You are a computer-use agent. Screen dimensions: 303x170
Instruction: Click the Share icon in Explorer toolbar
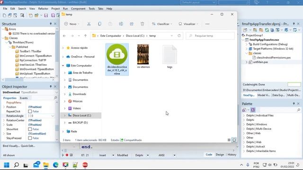[132, 24]
